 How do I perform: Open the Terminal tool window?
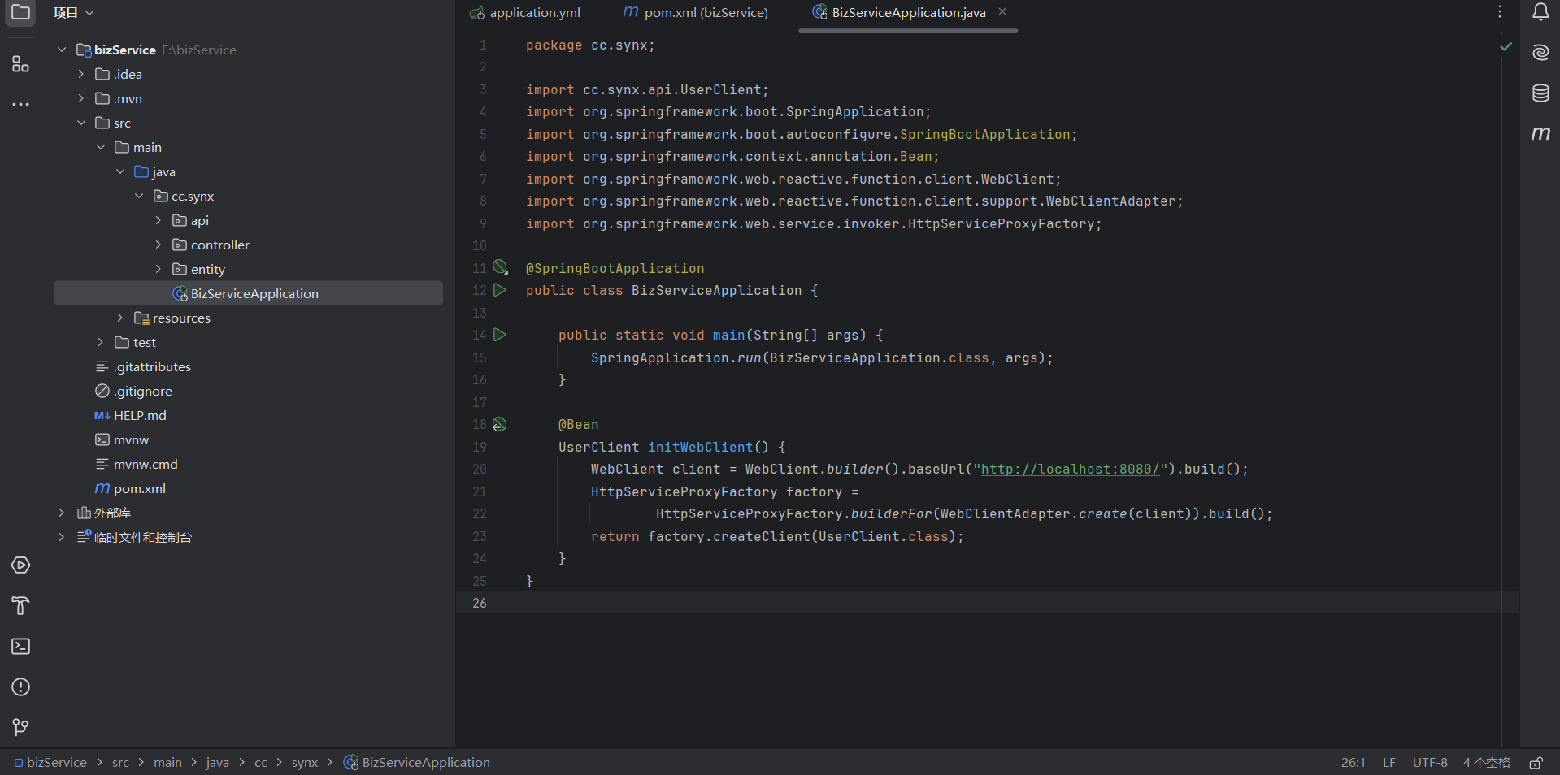pyautogui.click(x=20, y=647)
